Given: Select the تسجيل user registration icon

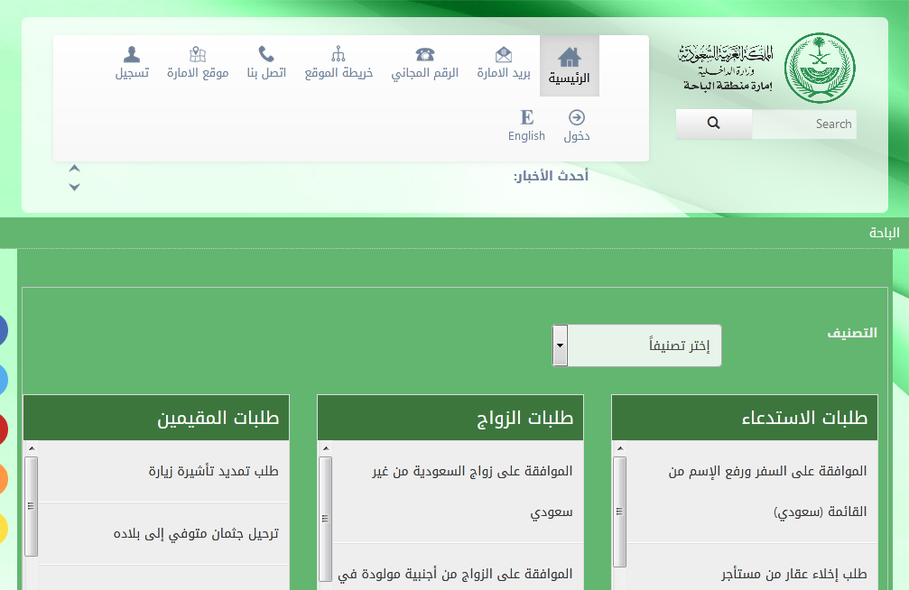Looking at the screenshot, I should click(x=131, y=54).
